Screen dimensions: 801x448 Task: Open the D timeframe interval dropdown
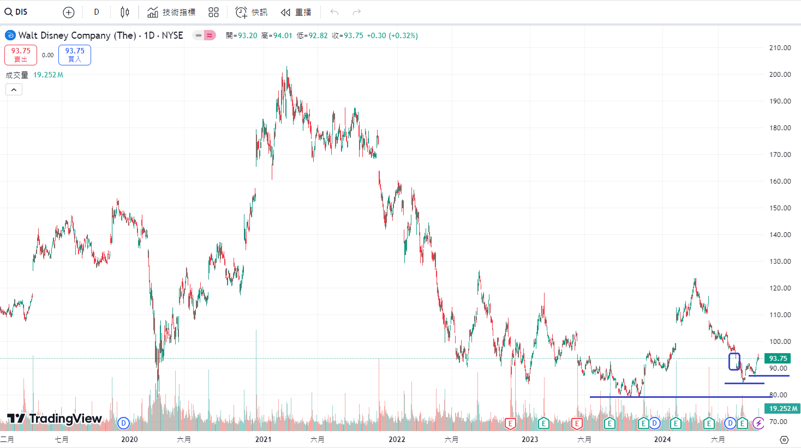97,12
